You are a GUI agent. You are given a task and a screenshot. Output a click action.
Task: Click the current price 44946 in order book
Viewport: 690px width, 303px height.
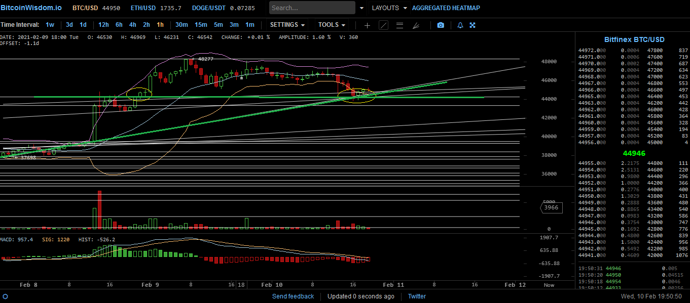click(634, 153)
